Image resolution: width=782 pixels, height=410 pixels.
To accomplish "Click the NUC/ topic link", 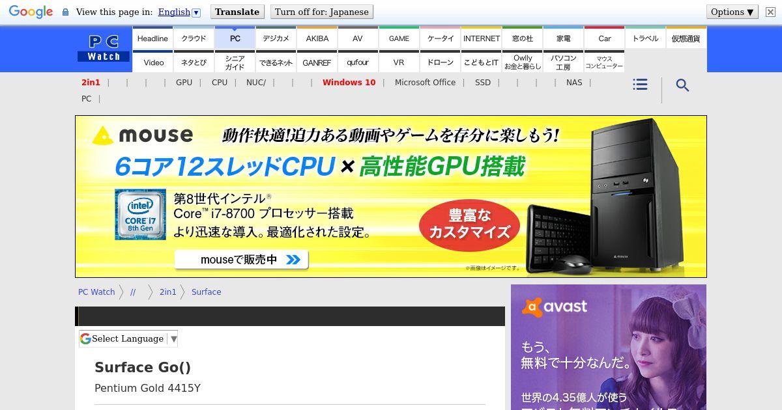I will [x=256, y=82].
